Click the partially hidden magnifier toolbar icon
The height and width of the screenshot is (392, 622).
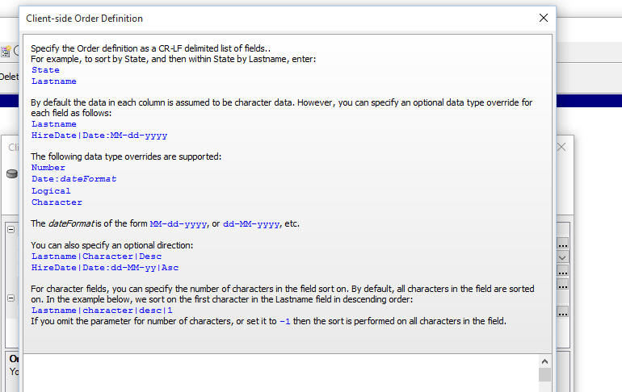pos(16,51)
